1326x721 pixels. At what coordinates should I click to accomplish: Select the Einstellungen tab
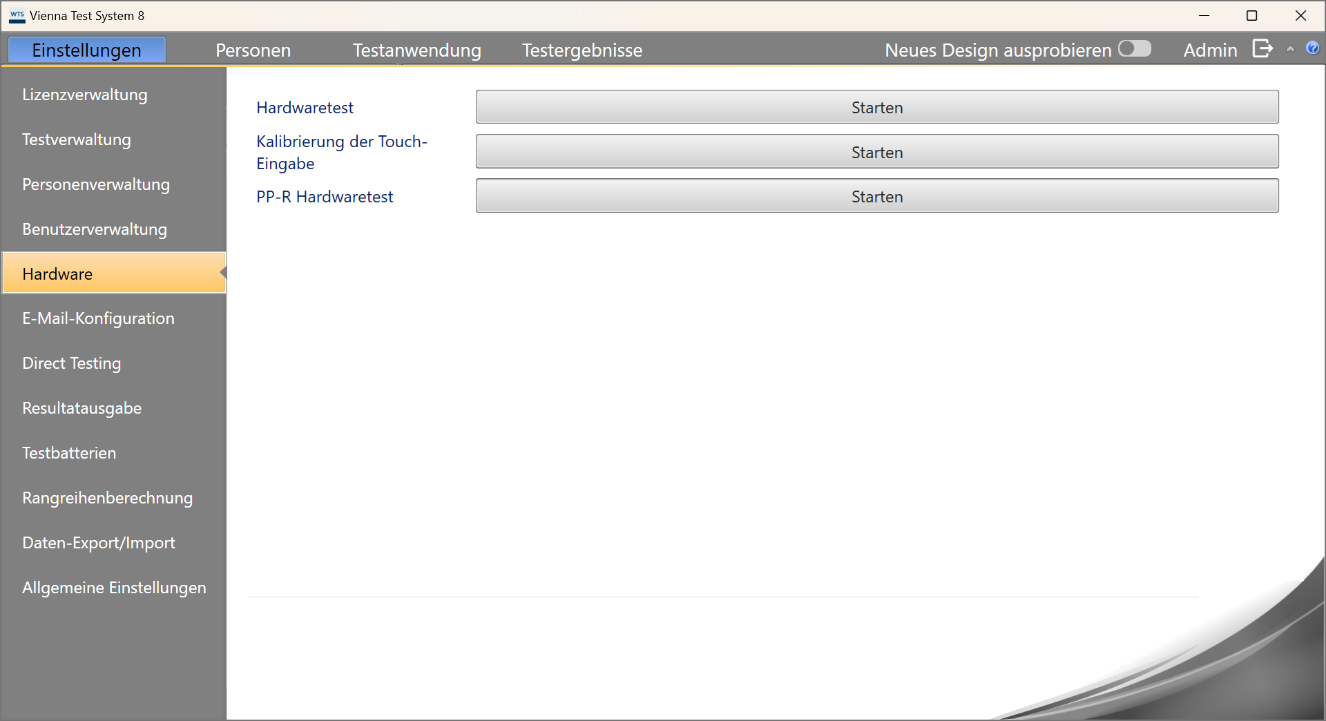click(x=86, y=50)
